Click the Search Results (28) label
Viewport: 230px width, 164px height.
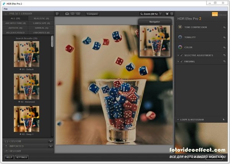(26, 38)
